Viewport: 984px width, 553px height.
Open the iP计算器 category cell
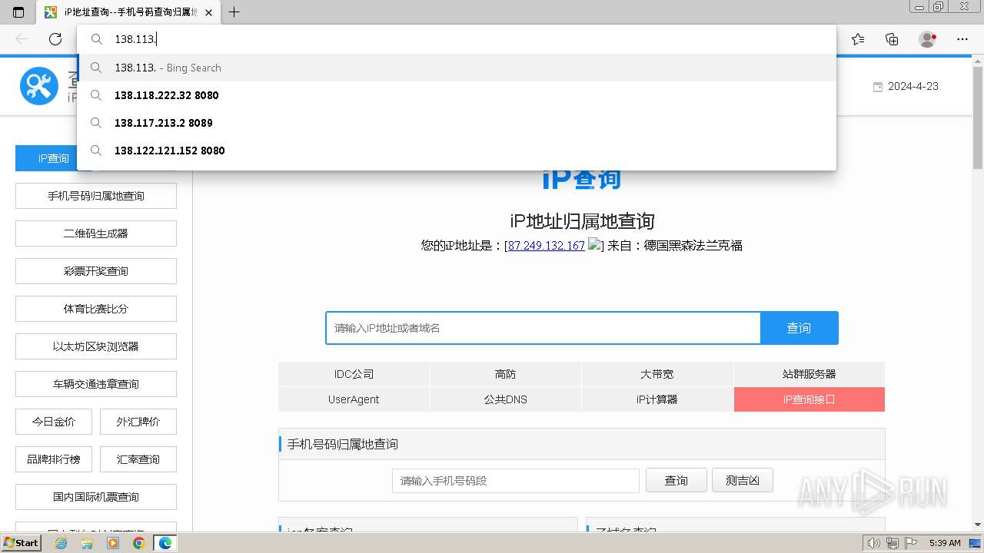click(x=657, y=399)
